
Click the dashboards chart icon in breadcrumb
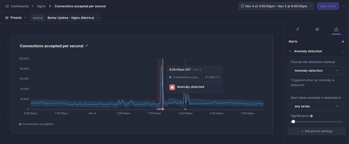point(7,6)
